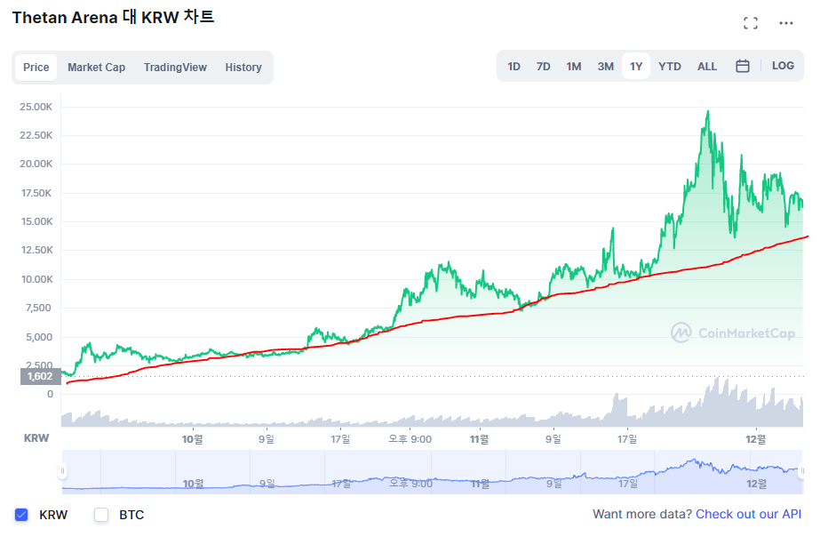Select the 3M time range

click(606, 67)
